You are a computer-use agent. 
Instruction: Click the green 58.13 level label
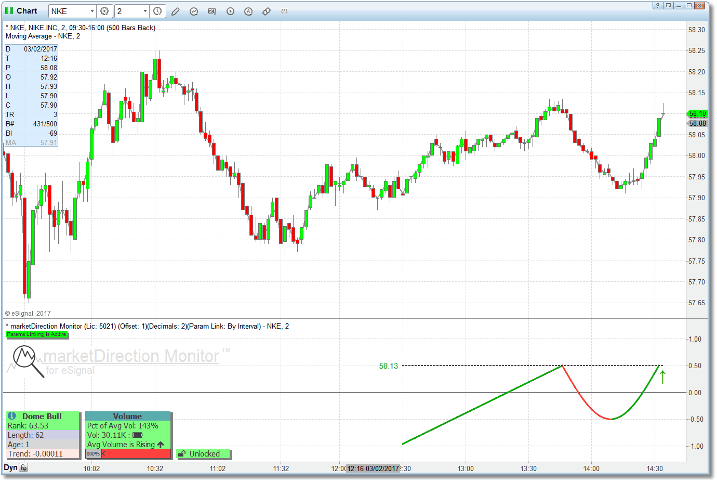coord(389,366)
